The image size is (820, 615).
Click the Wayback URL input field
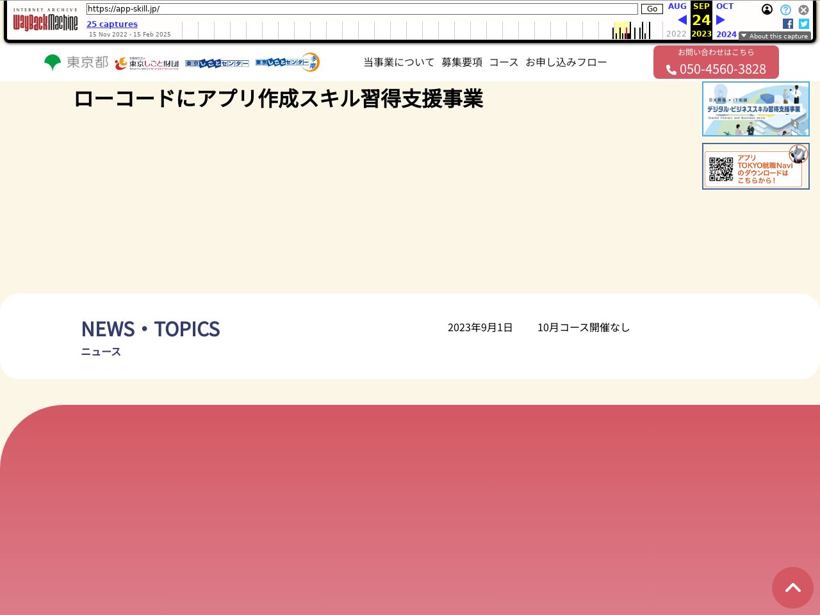point(362,9)
